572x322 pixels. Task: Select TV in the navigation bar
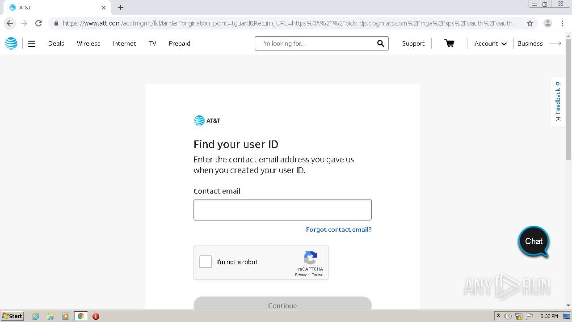point(152,43)
